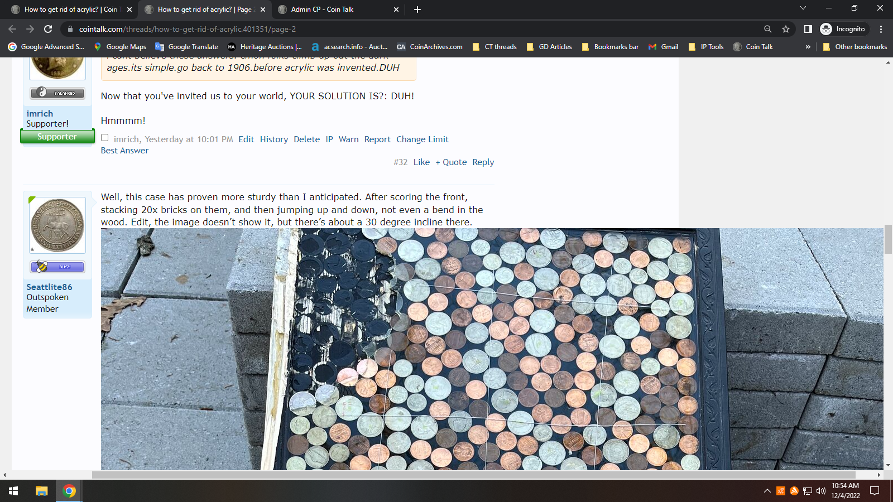Click the Change Limit link

422,139
